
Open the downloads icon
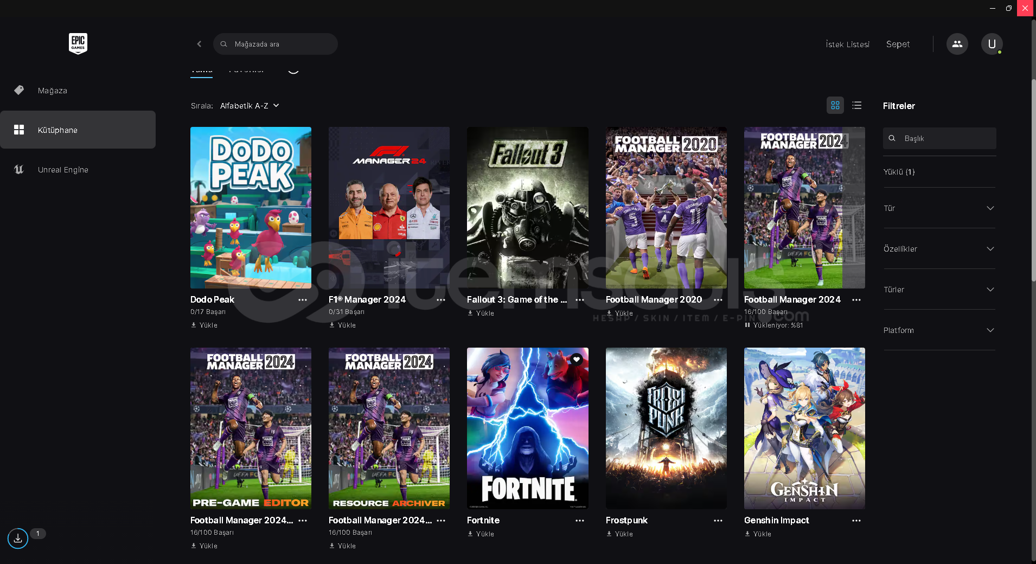coord(18,538)
